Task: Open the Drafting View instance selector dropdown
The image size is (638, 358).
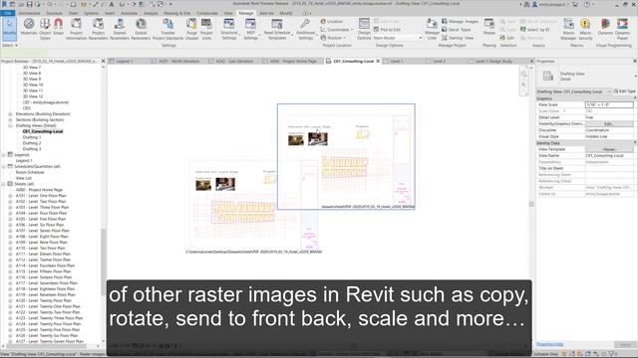Action: click(x=574, y=91)
